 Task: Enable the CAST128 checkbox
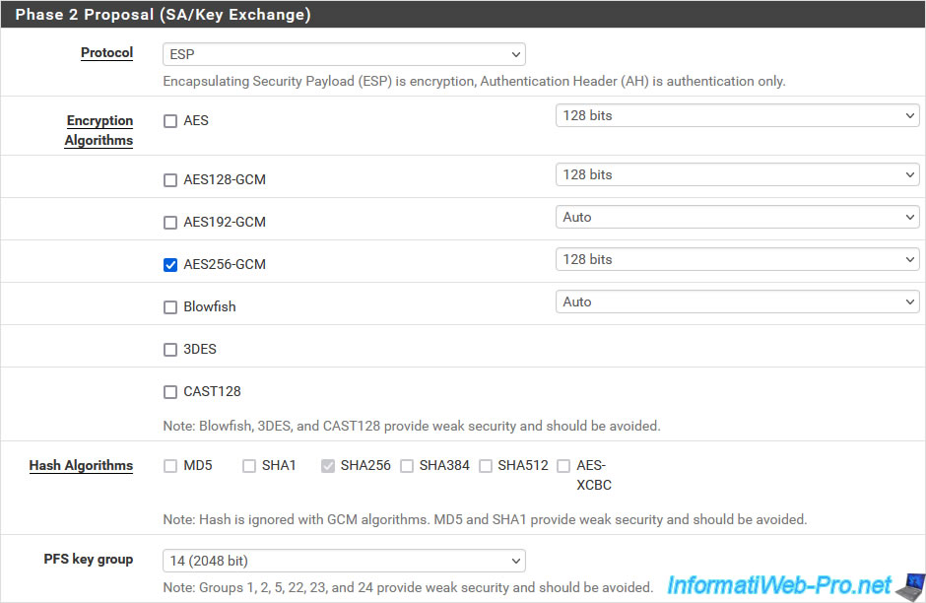tap(170, 392)
